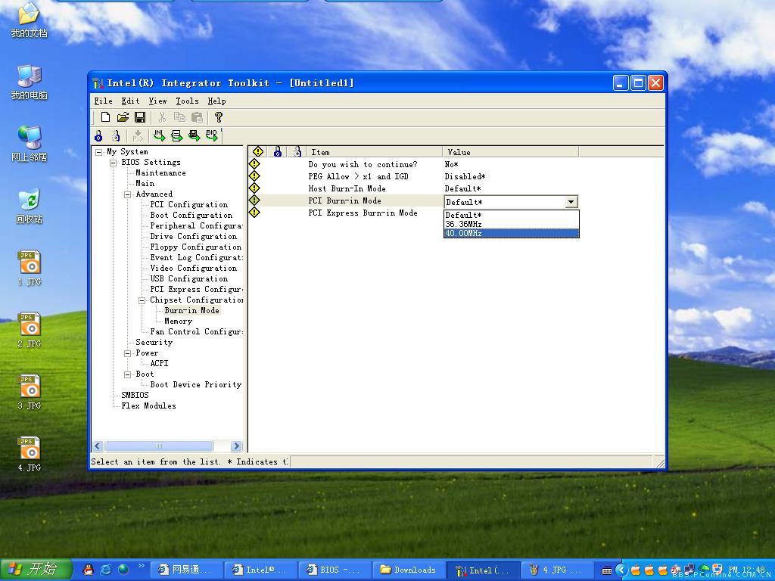
Task: Click the Disabled* value for PEG Allow
Action: pos(465,176)
